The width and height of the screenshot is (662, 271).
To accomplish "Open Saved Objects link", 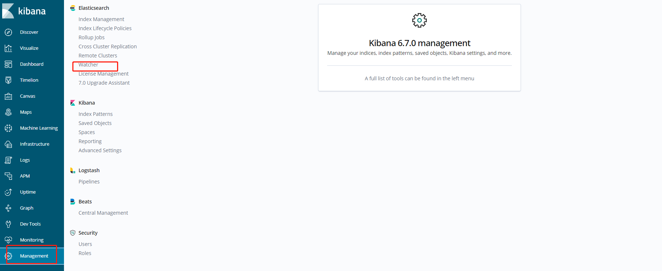I will pyautogui.click(x=95, y=123).
